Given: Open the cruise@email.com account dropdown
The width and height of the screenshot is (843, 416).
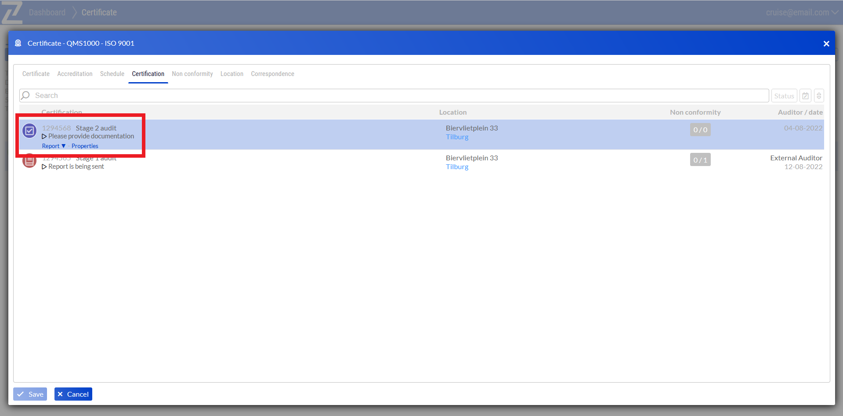Looking at the screenshot, I should 802,12.
